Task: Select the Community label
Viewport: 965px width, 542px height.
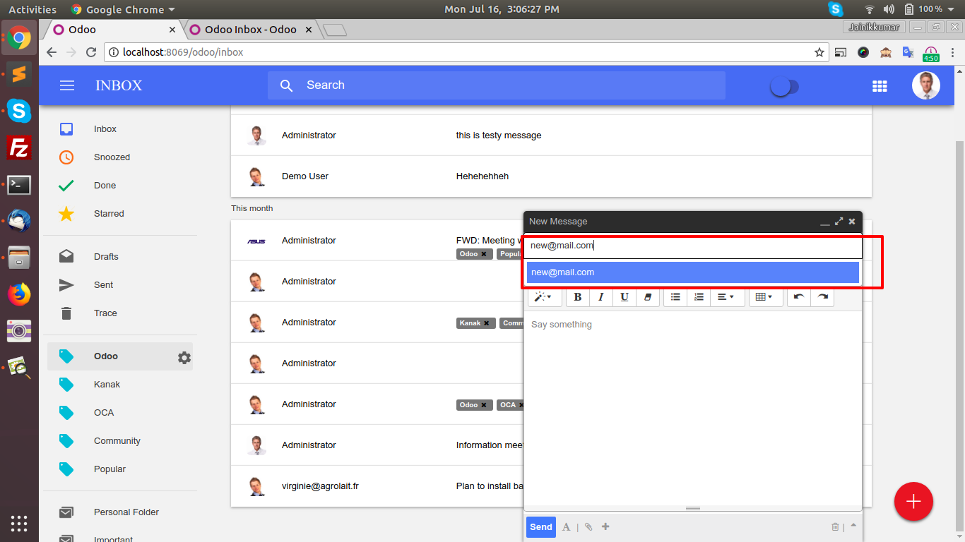Action: (117, 441)
